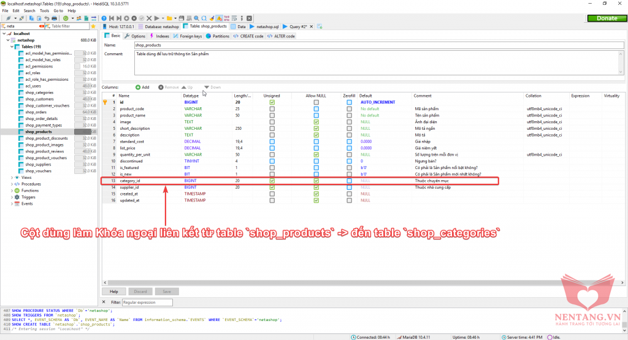Click the open folder icon
The width and height of the screenshot is (628, 340).
[x=169, y=18]
